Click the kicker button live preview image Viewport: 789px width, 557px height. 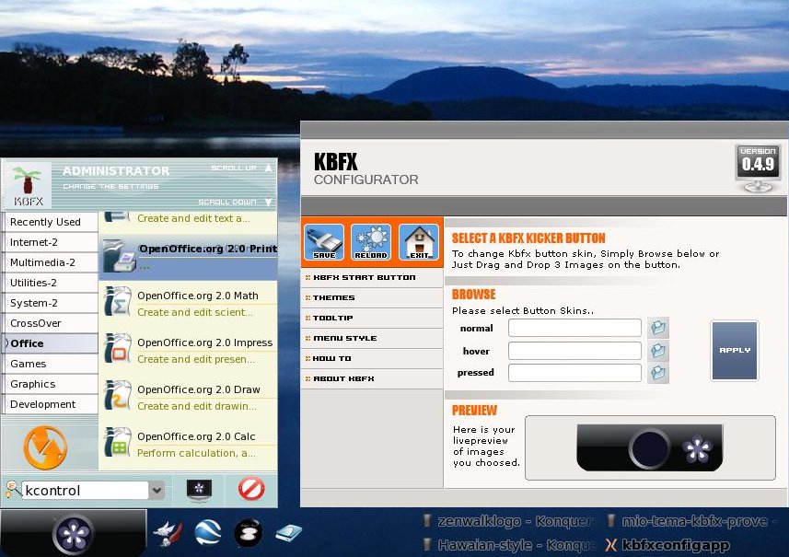pos(650,447)
